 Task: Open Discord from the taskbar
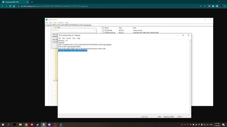click(x=49, y=125)
